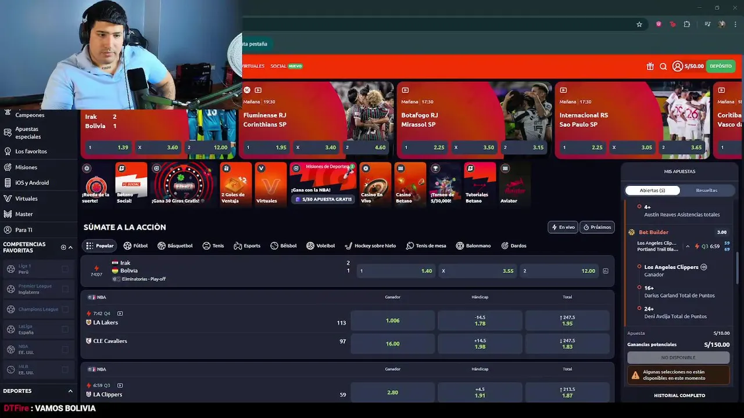Tick the MLB EE. UU. checkbox
744x418 pixels.
click(65, 369)
